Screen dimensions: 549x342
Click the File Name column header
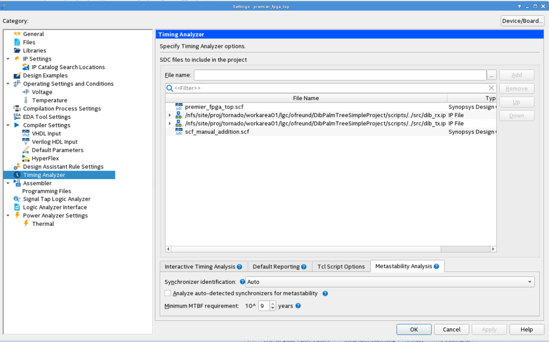coord(306,98)
